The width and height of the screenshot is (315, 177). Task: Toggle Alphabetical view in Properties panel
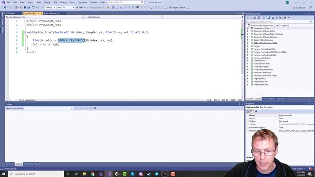252,112
